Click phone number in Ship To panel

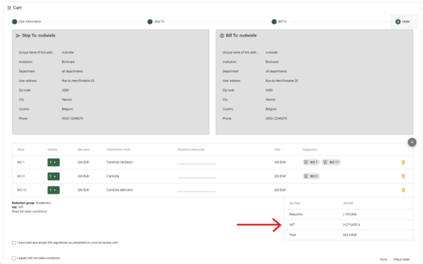pos(73,118)
